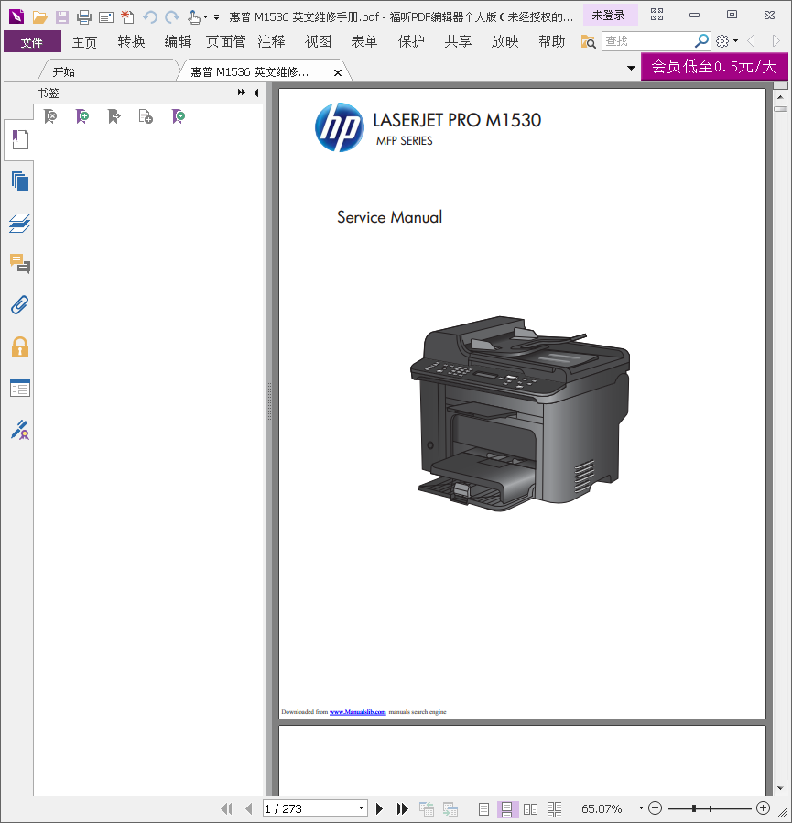
Task: Click the delete bookmark icon
Action: [50, 116]
